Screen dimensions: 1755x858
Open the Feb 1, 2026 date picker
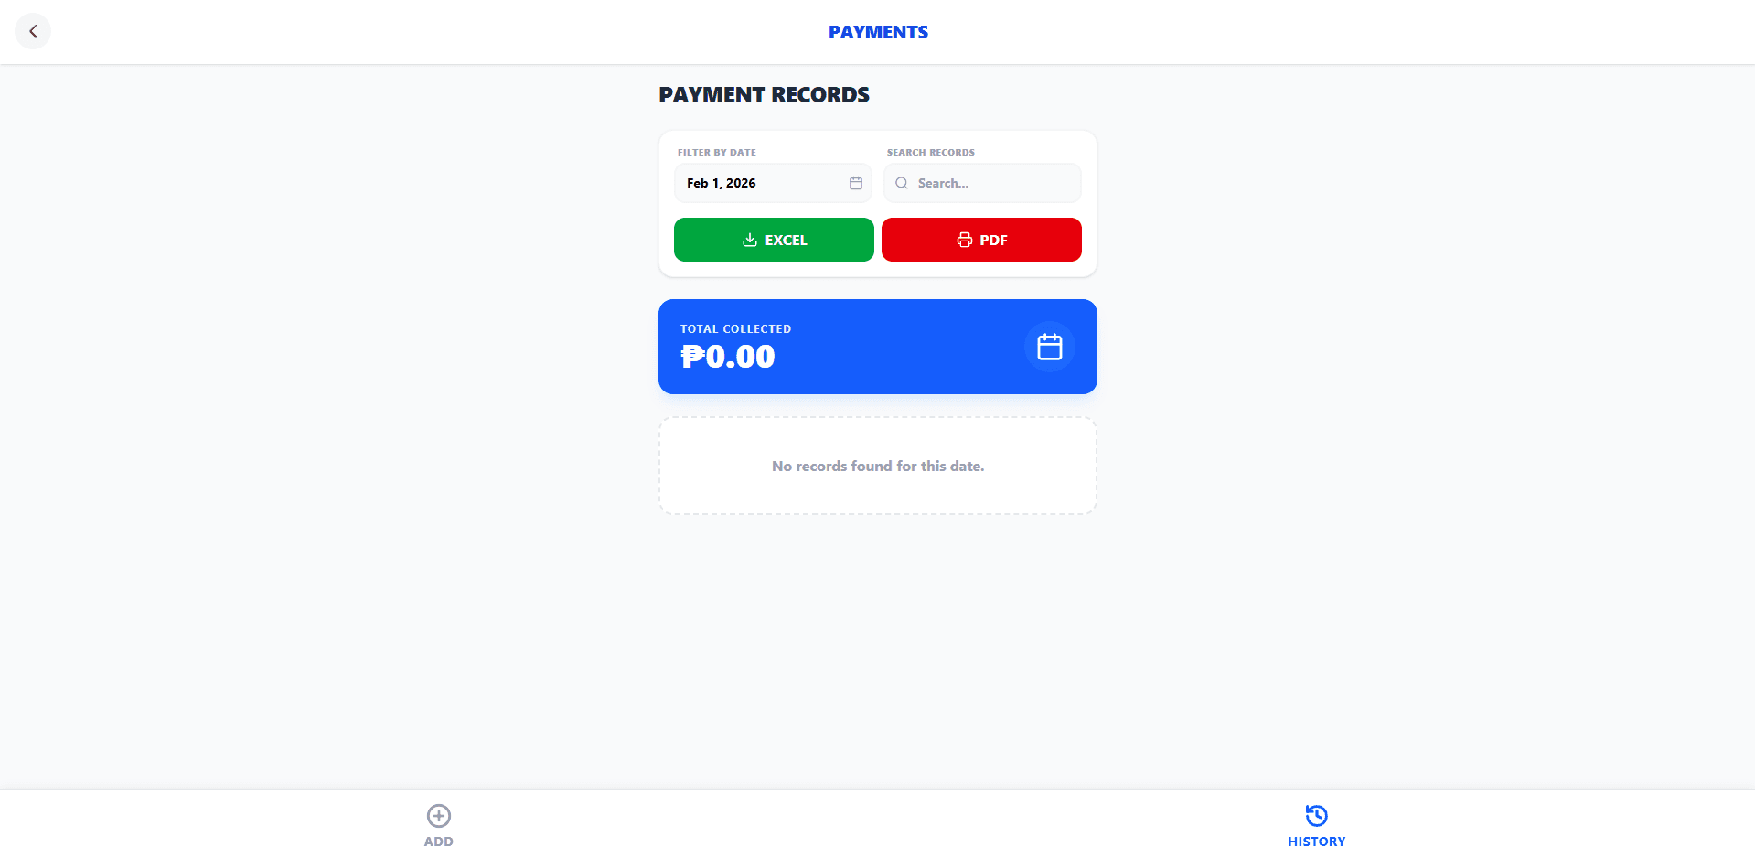click(773, 183)
